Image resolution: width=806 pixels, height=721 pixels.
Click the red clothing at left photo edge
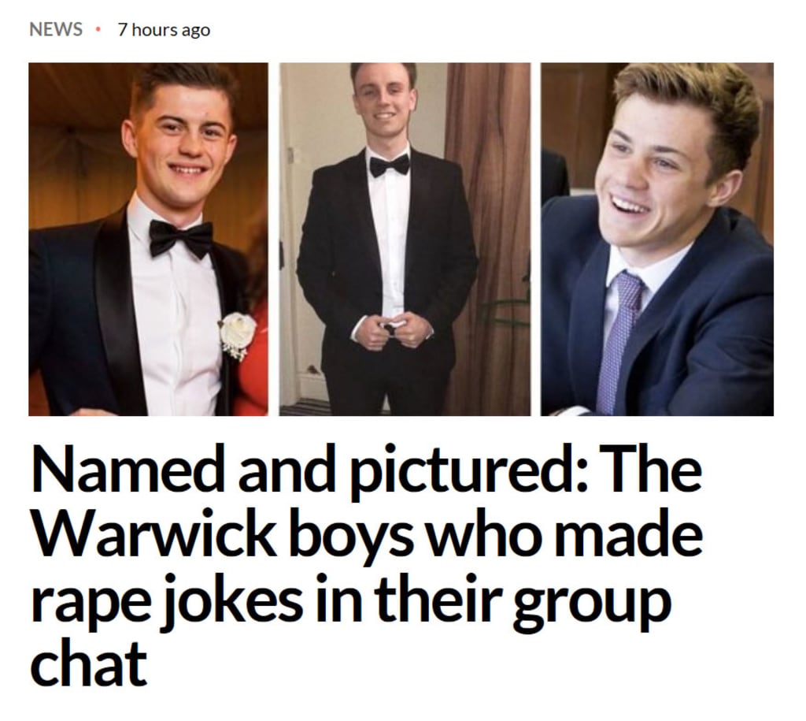254,360
